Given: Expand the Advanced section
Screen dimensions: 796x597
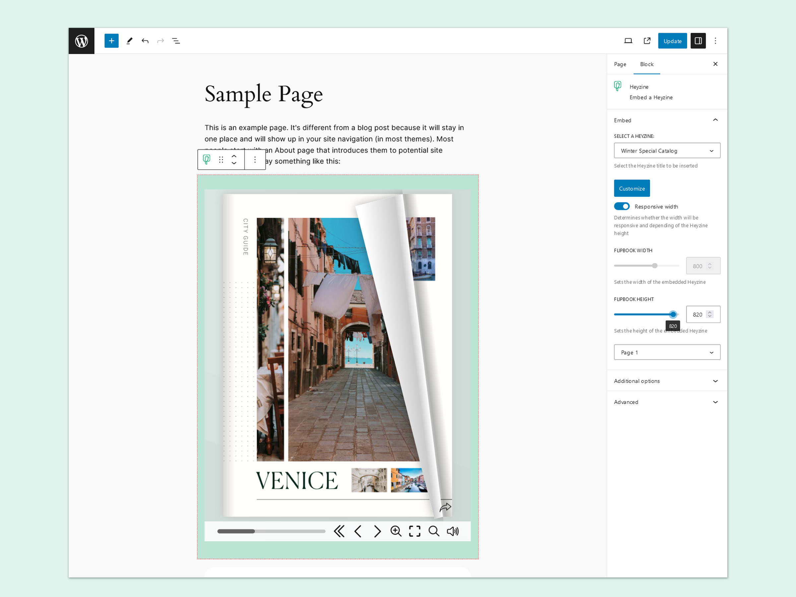Looking at the screenshot, I should point(667,402).
